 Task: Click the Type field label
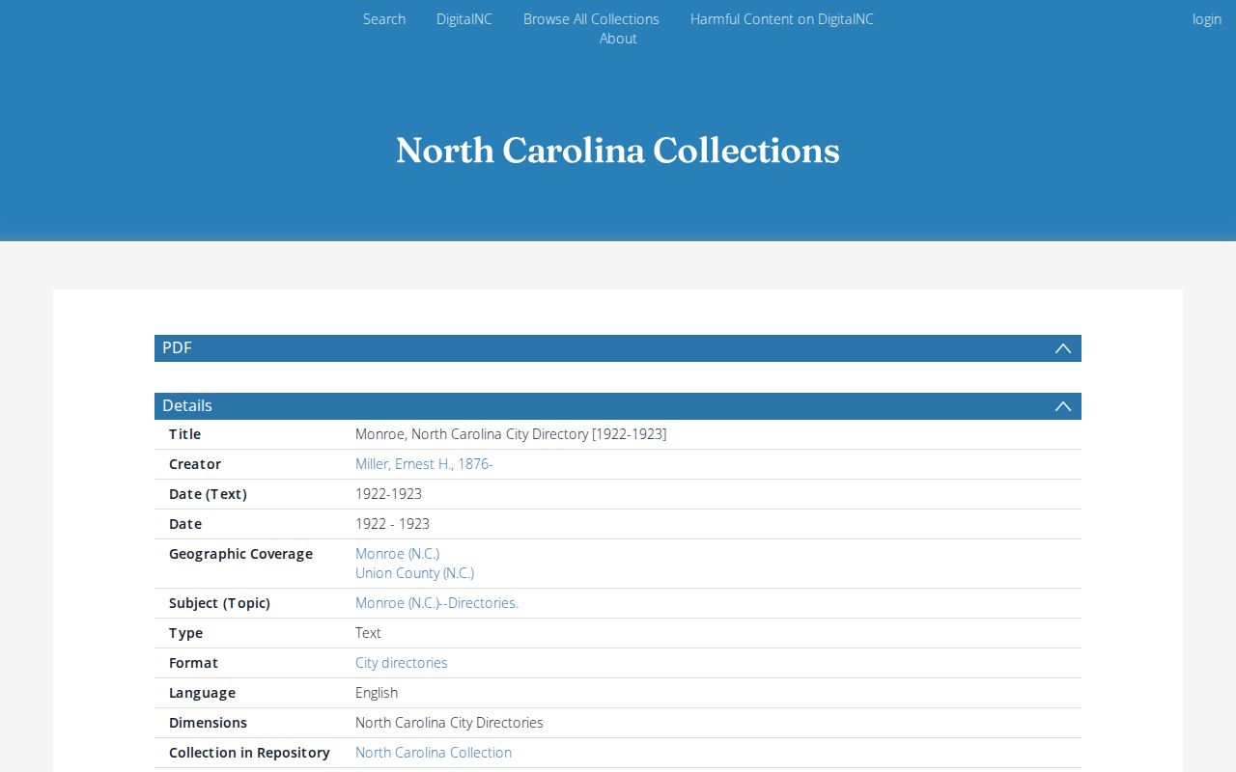tap(185, 633)
